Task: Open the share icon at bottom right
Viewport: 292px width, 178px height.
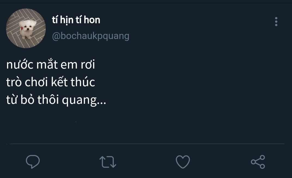Action: tap(258, 162)
